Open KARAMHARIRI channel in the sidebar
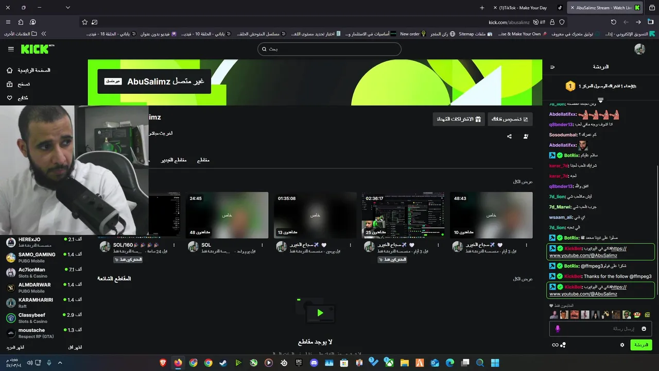Viewport: 659px width, 371px height. [x=44, y=303]
